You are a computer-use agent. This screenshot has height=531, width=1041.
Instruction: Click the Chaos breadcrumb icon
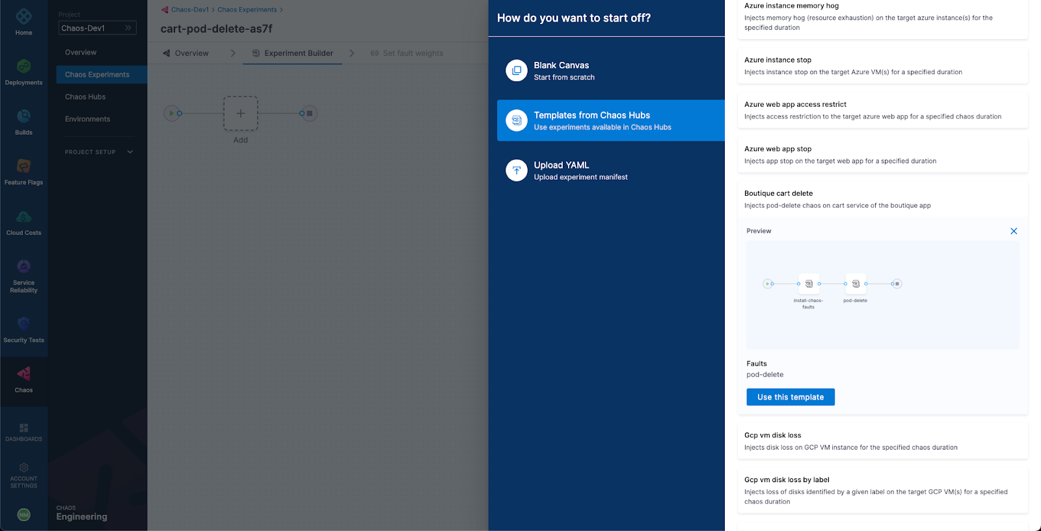tap(165, 10)
